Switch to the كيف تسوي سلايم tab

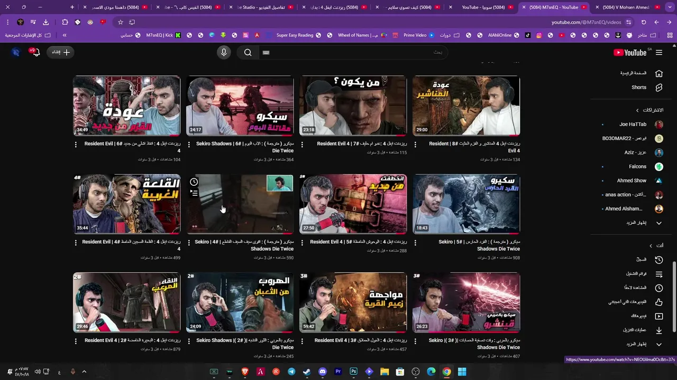click(409, 7)
